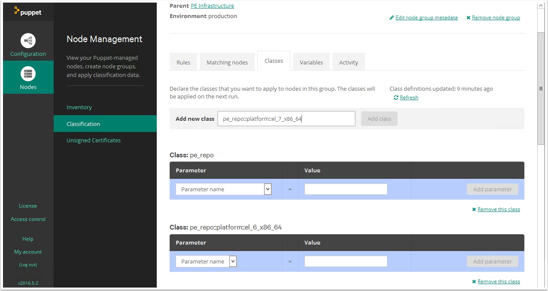Screen dimensions: 548x291
Task: Click the Node Management heading
Action: [x=104, y=39]
